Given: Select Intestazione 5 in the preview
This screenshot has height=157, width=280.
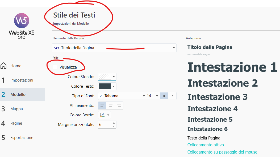Looking at the screenshot, I should [x=210, y=119].
